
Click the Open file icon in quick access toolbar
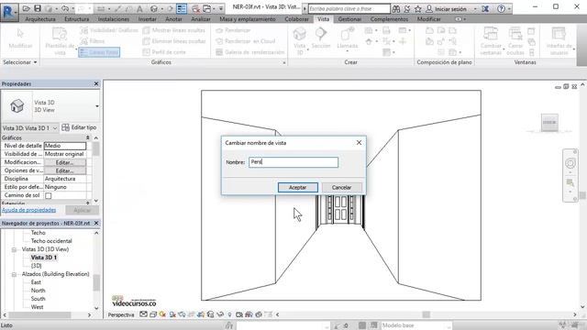26,8
